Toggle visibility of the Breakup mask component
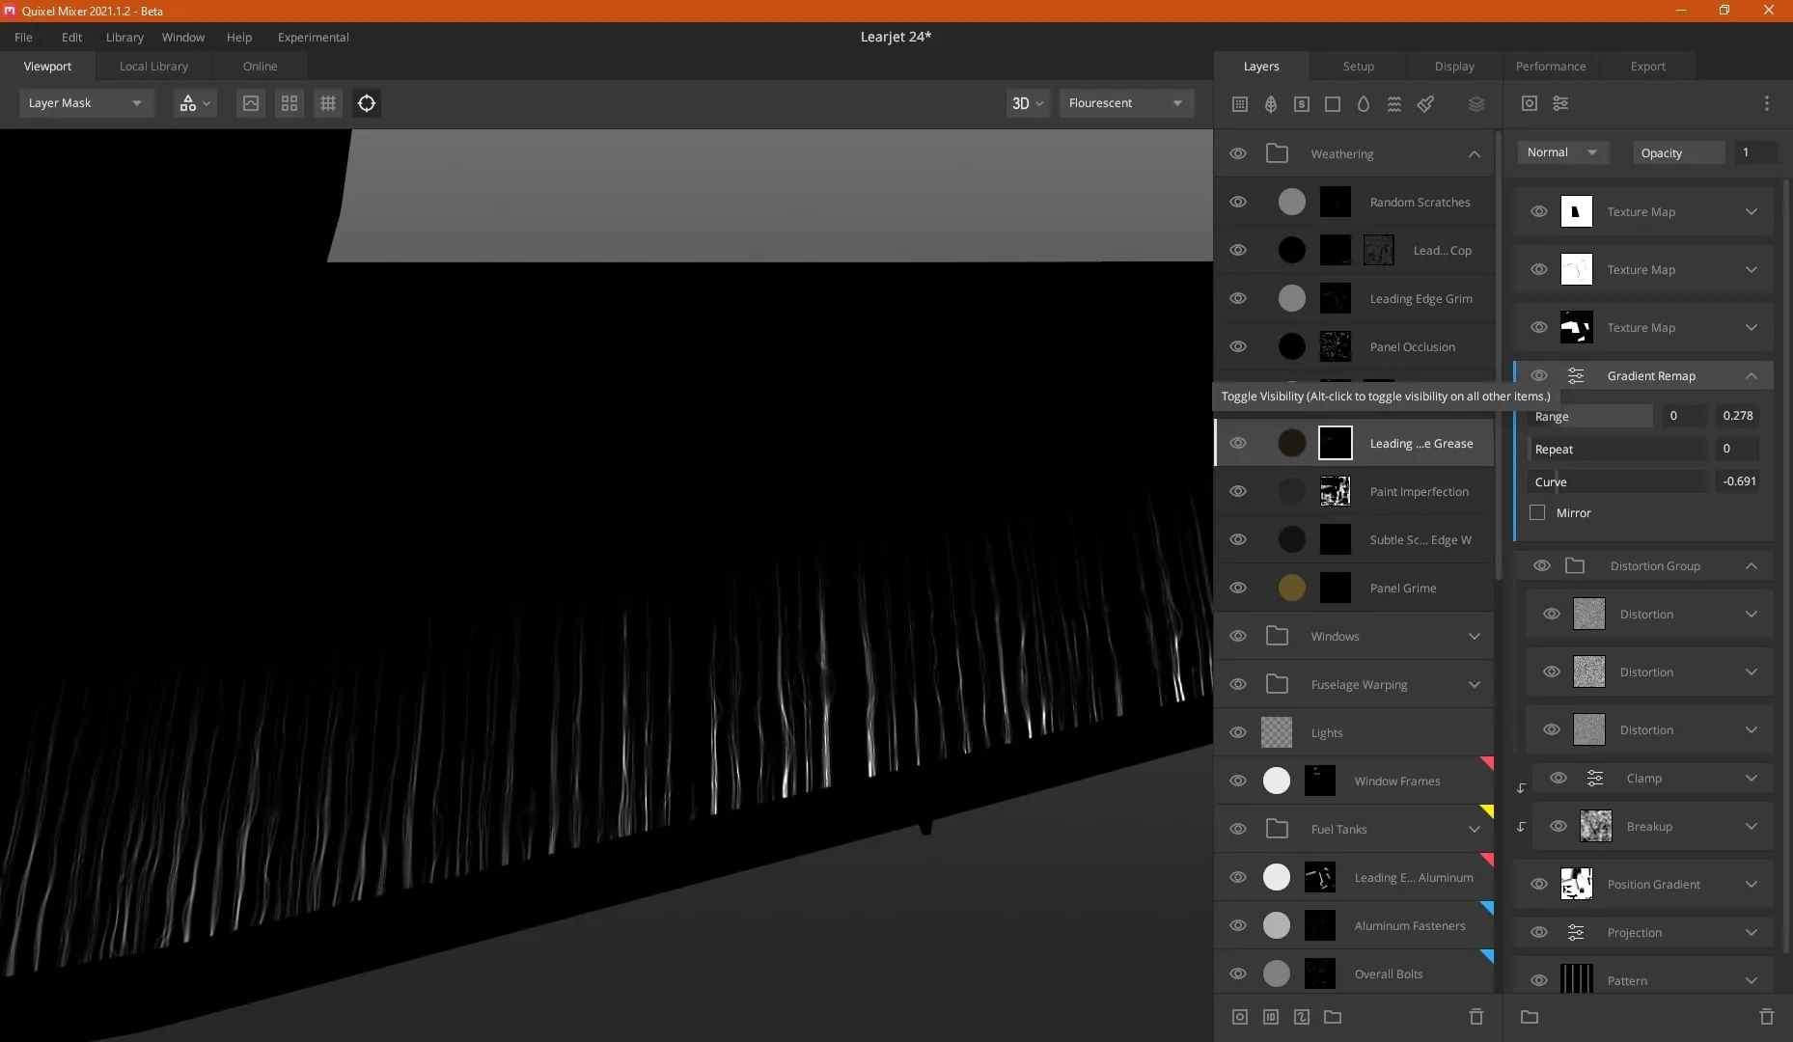Screen dimensions: 1793x1042 [x=1559, y=827]
